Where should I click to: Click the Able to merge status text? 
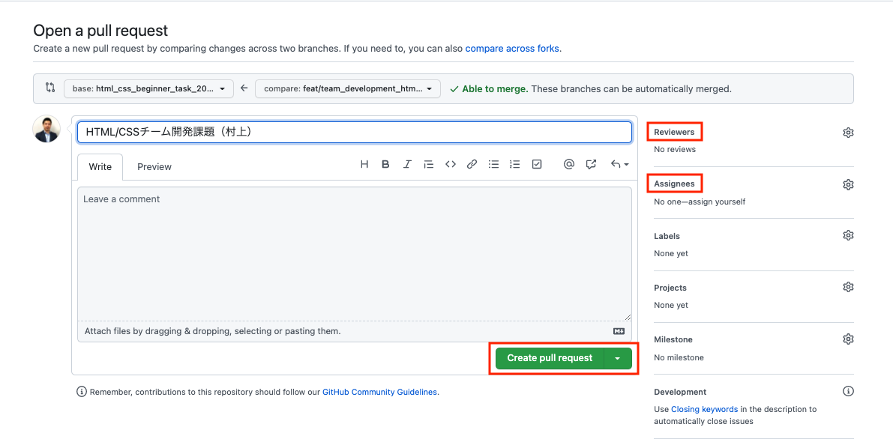click(494, 89)
